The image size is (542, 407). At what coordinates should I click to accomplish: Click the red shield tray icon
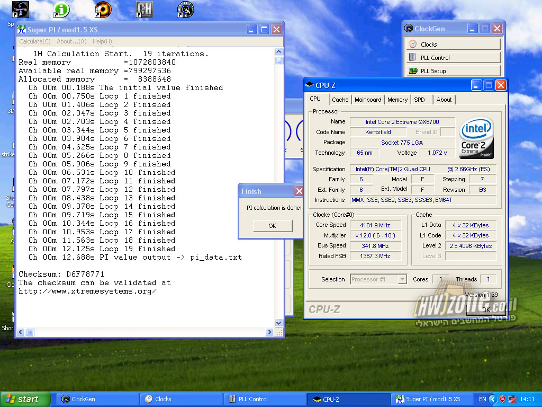(503, 399)
